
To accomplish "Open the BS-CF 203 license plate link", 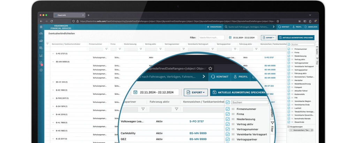I will tap(269, 86).
